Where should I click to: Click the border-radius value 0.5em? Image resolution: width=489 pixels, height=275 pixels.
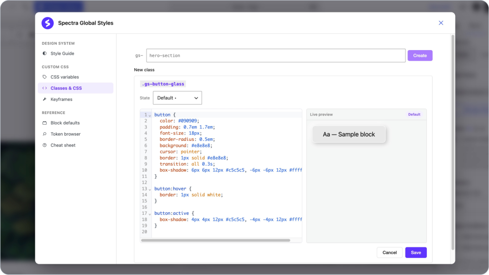206,139
